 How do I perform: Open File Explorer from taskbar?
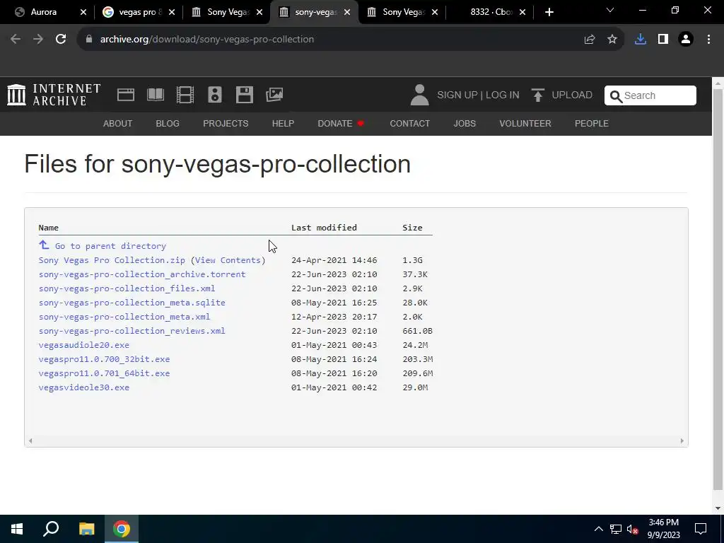coord(86,529)
